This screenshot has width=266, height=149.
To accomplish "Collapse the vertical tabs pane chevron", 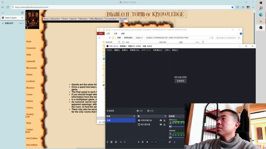I will [x=3, y=13].
